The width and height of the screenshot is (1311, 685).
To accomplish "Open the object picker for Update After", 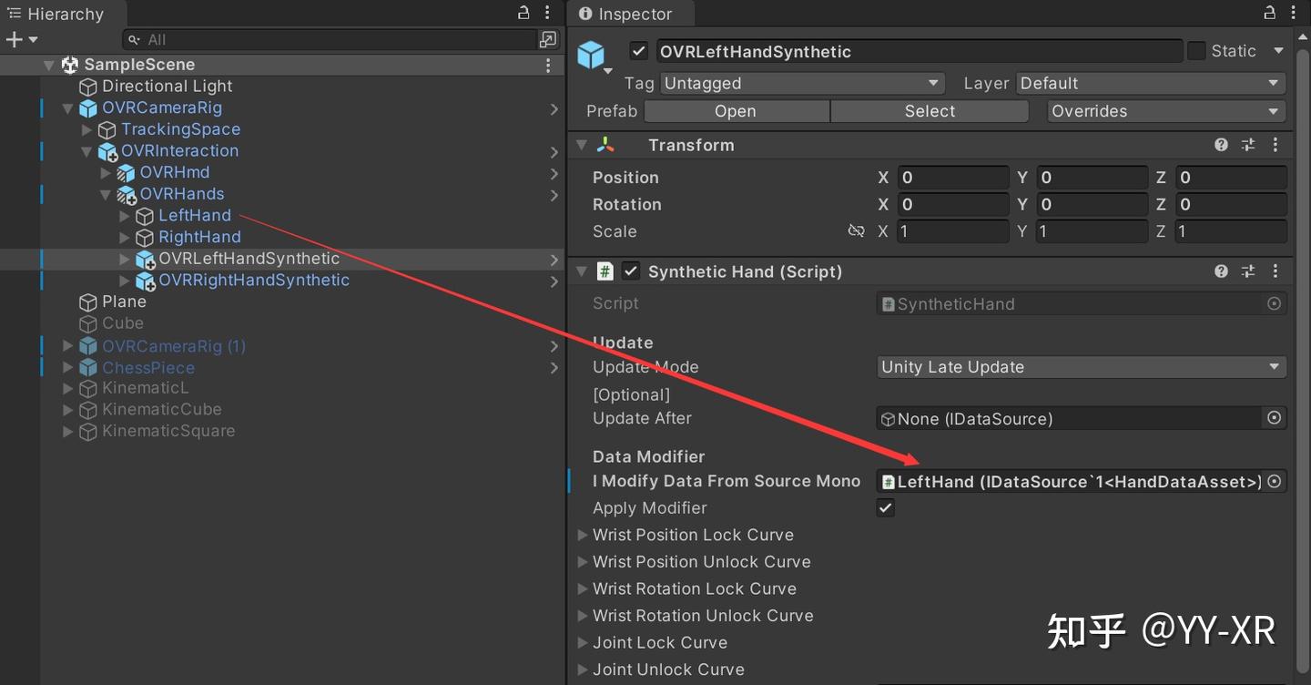I will [1274, 418].
